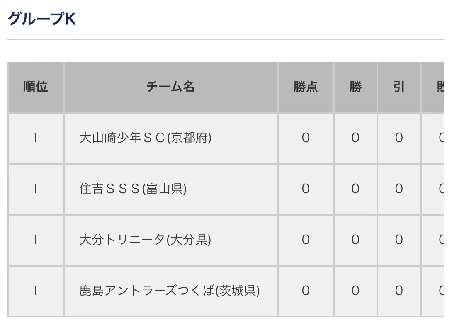Click rank cell for 大分トリニータ row
The width and height of the screenshot is (452, 325).
[x=36, y=240]
